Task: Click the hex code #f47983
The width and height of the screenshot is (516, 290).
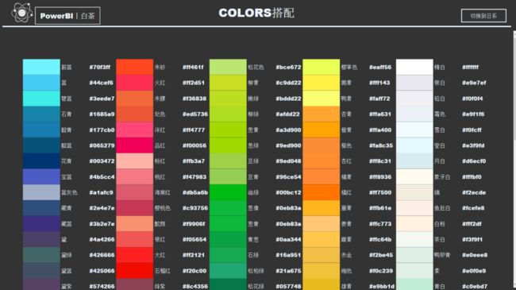Action: click(x=194, y=176)
